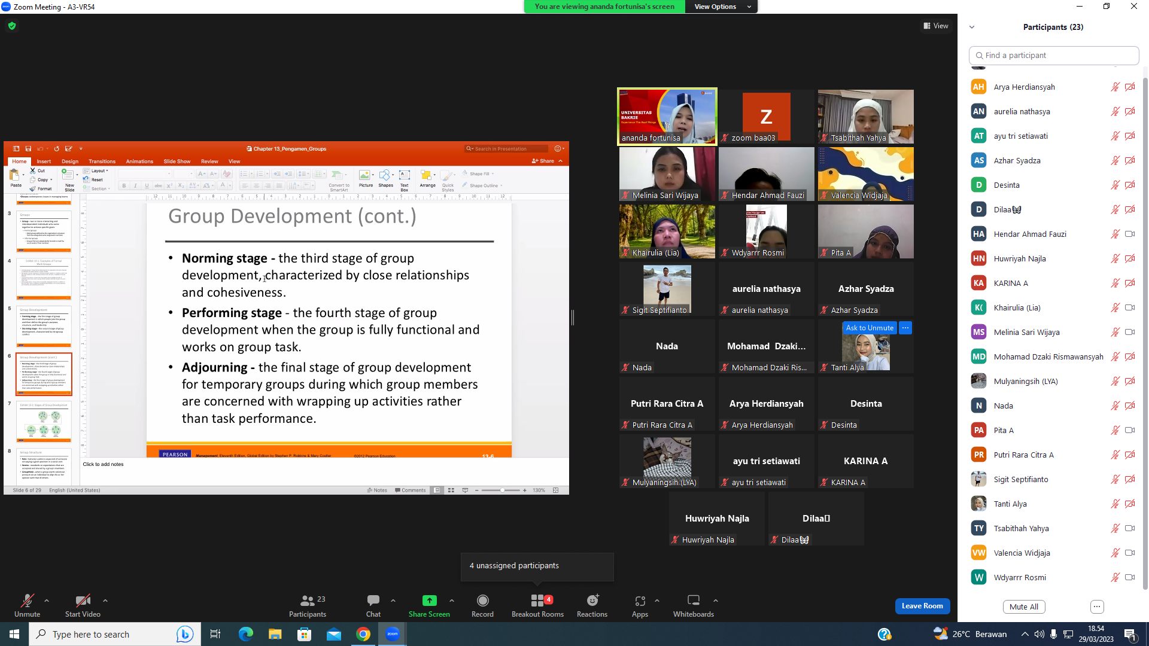Screen dimensions: 1149x646
Task: Toggle mute for Tsabithah Yahya in participant list
Action: pos(1115,528)
